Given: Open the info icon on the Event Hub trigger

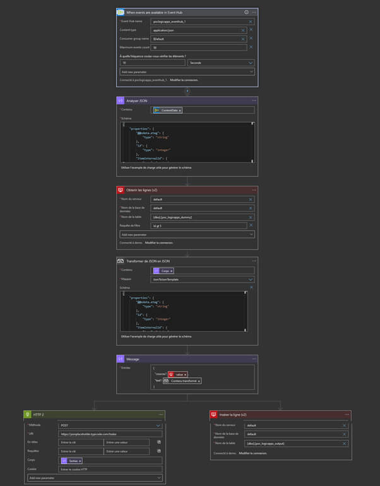Looking at the screenshot, I should 246,13.
